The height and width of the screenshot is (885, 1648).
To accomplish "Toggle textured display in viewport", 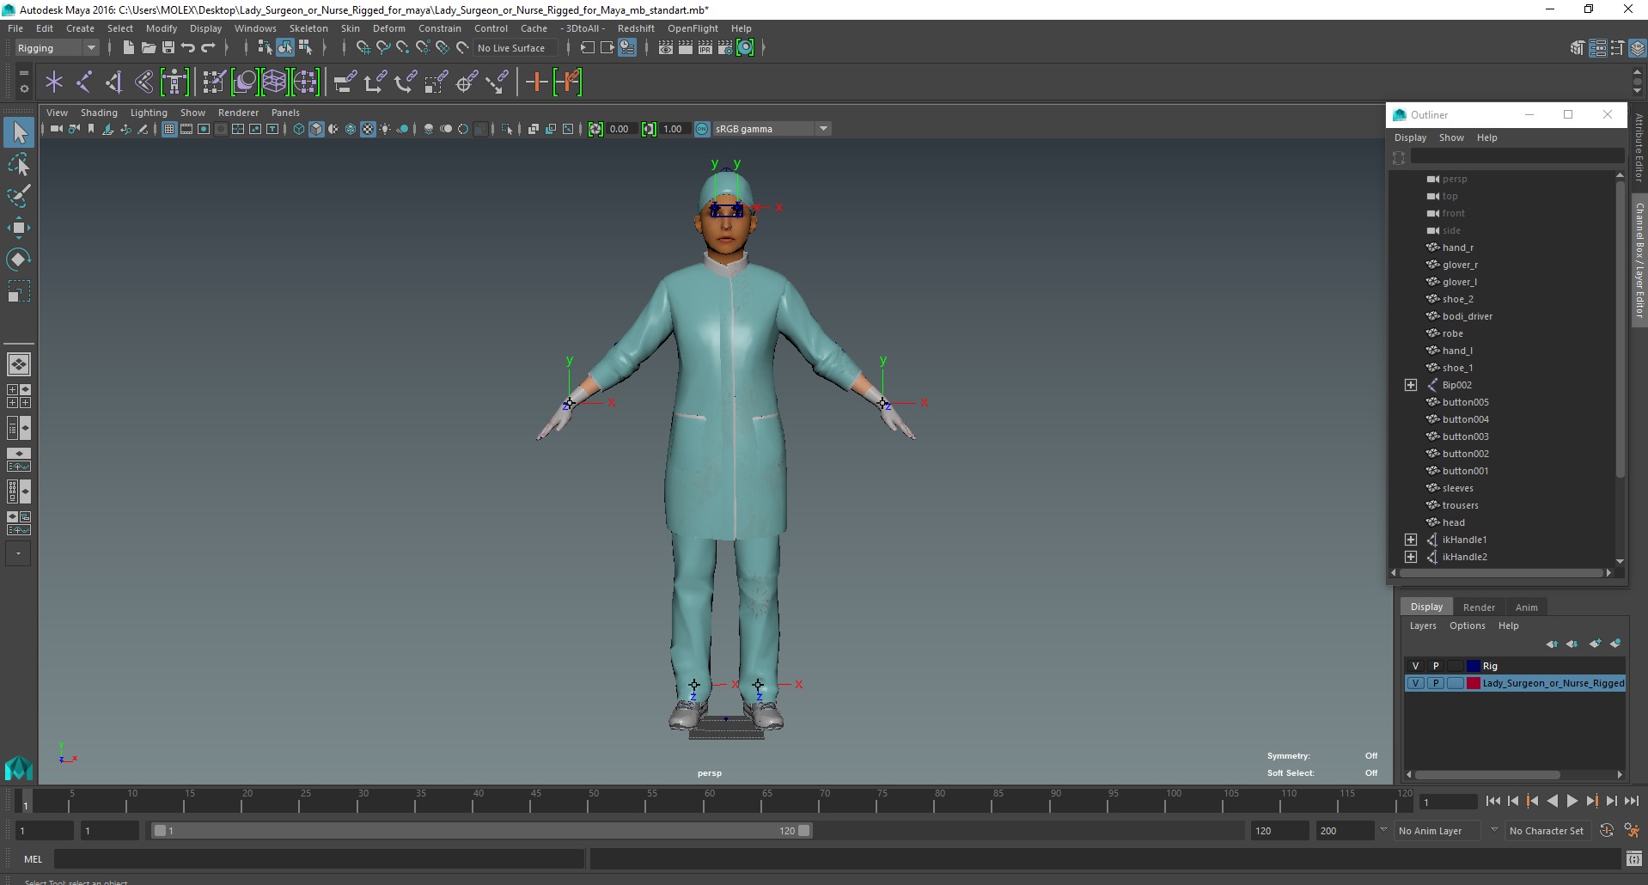I will point(368,129).
